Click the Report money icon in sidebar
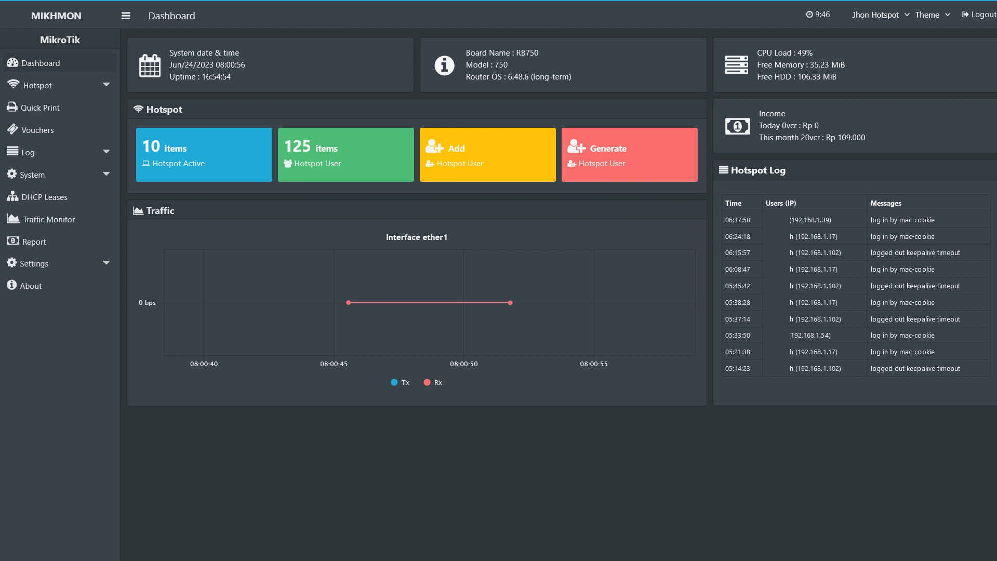The height and width of the screenshot is (561, 997). coord(13,241)
